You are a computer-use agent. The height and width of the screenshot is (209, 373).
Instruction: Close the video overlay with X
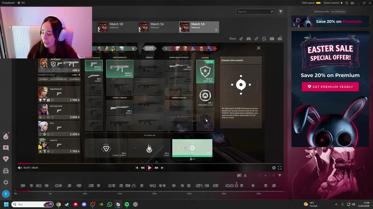pyautogui.click(x=258, y=48)
